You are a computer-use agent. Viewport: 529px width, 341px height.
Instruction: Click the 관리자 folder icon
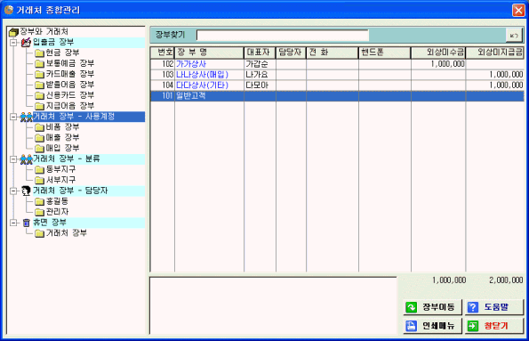coord(39,212)
